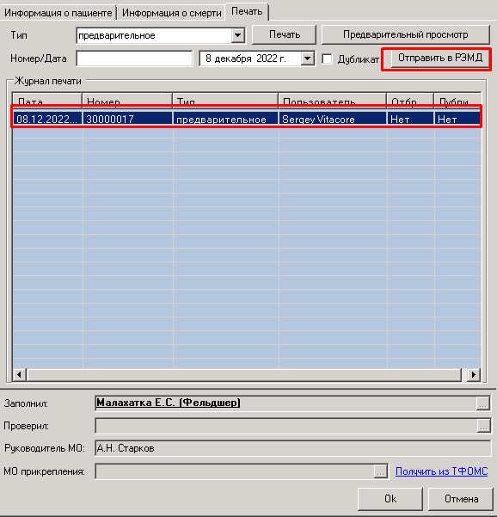The width and height of the screenshot is (497, 517).
Task: Open the browse button for МО прикрепления
Action: tap(381, 471)
